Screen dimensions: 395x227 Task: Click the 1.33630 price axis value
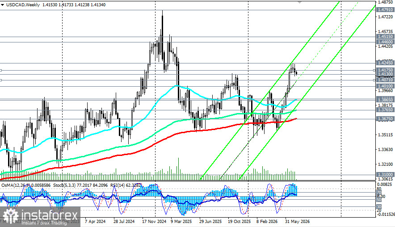pos(386,150)
